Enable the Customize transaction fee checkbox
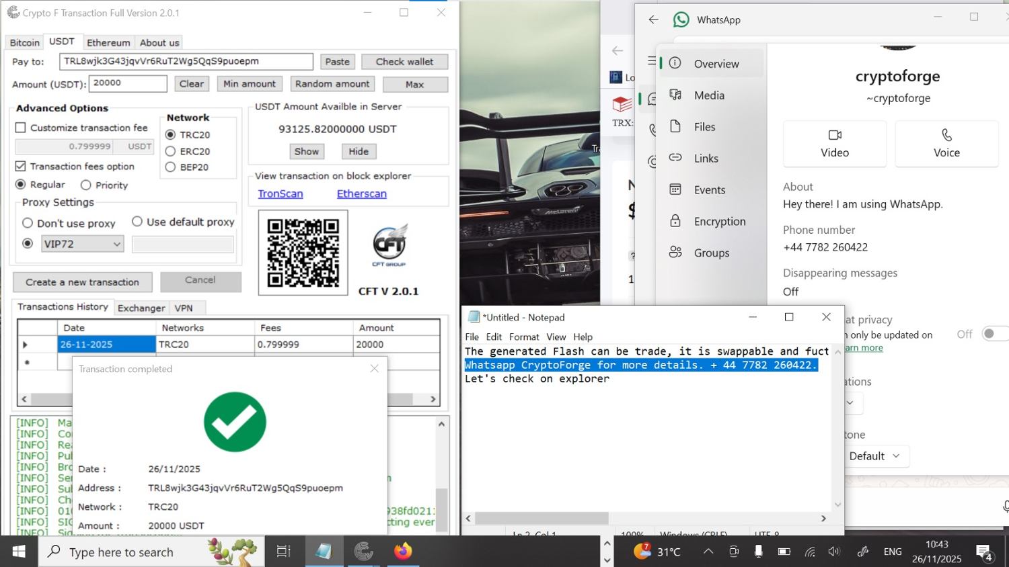This screenshot has height=567, width=1009. (21, 128)
